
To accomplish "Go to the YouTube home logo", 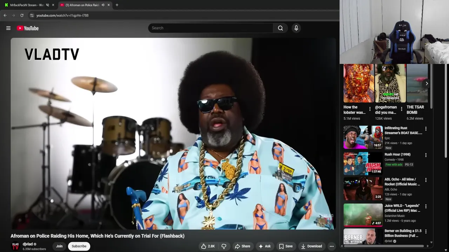I will click(28, 28).
